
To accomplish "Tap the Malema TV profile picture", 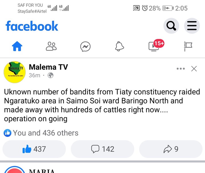I will pos(15,71).
